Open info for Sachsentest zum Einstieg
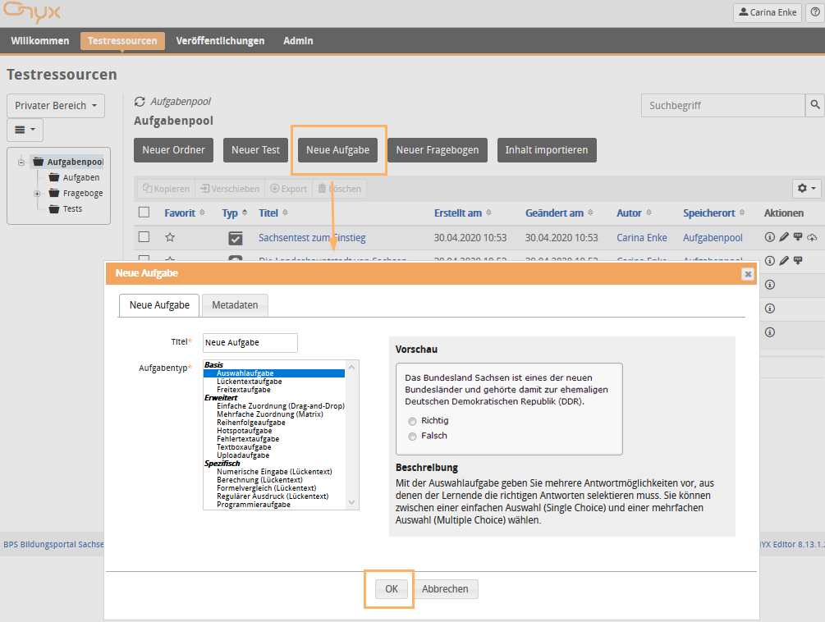 coord(770,237)
